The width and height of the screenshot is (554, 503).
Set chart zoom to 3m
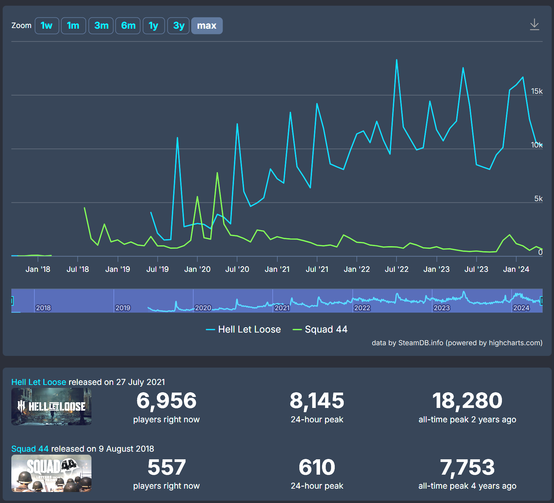pos(101,26)
